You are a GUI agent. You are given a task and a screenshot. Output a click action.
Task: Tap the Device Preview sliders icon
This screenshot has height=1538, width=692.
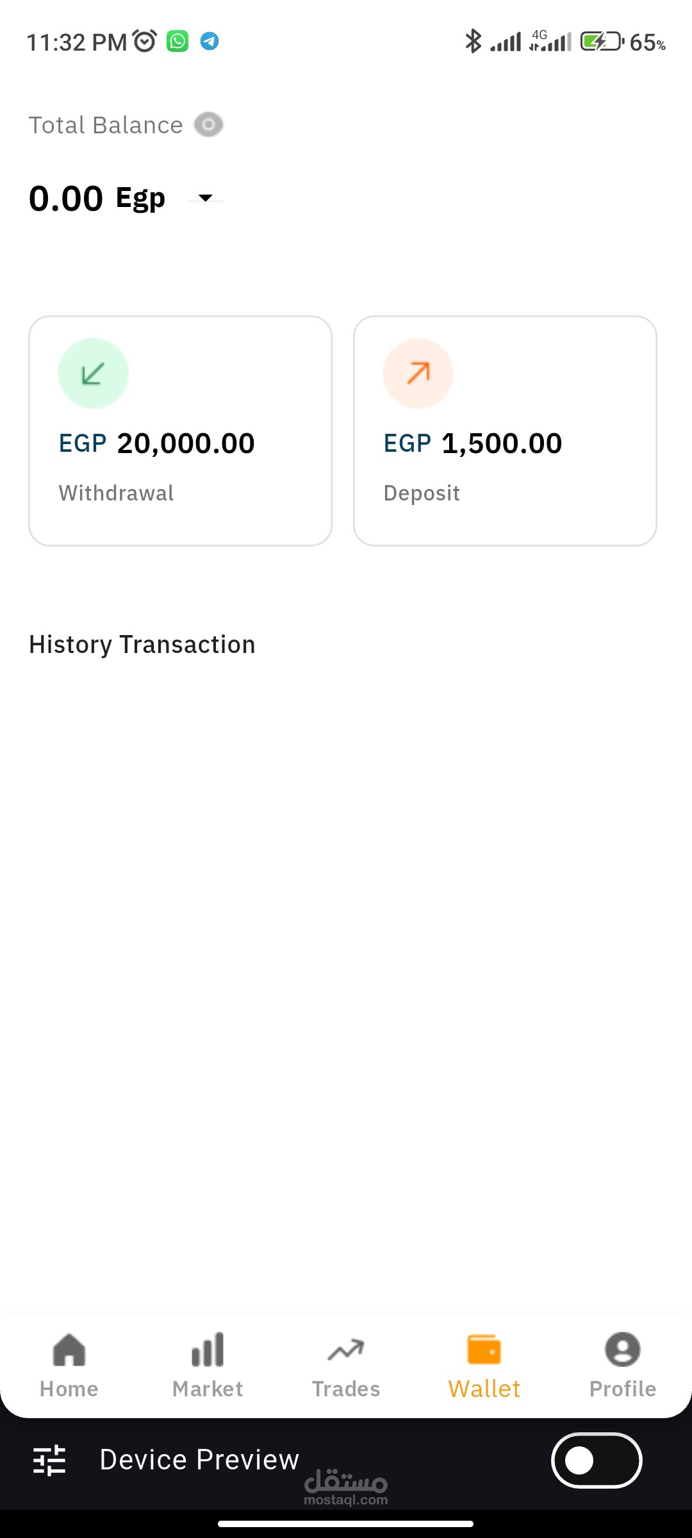click(49, 1460)
